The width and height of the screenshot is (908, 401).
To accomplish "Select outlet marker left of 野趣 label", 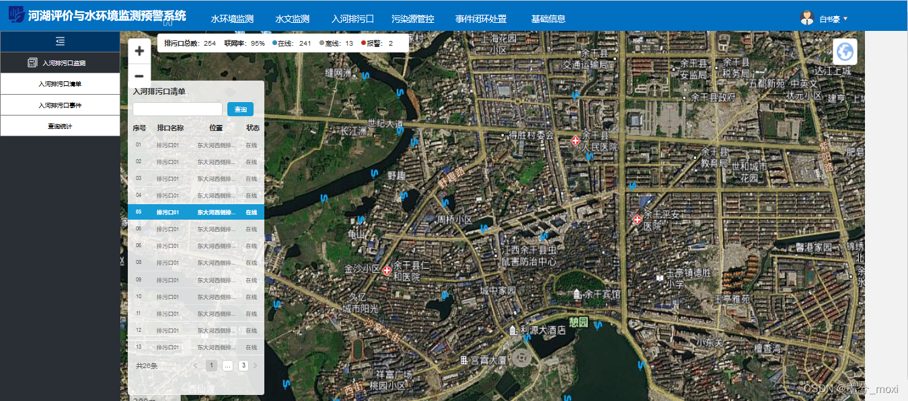I will point(375,173).
